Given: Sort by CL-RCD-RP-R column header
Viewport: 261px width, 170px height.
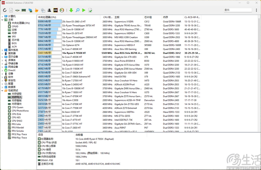Looking at the screenshot, I should [192, 17].
